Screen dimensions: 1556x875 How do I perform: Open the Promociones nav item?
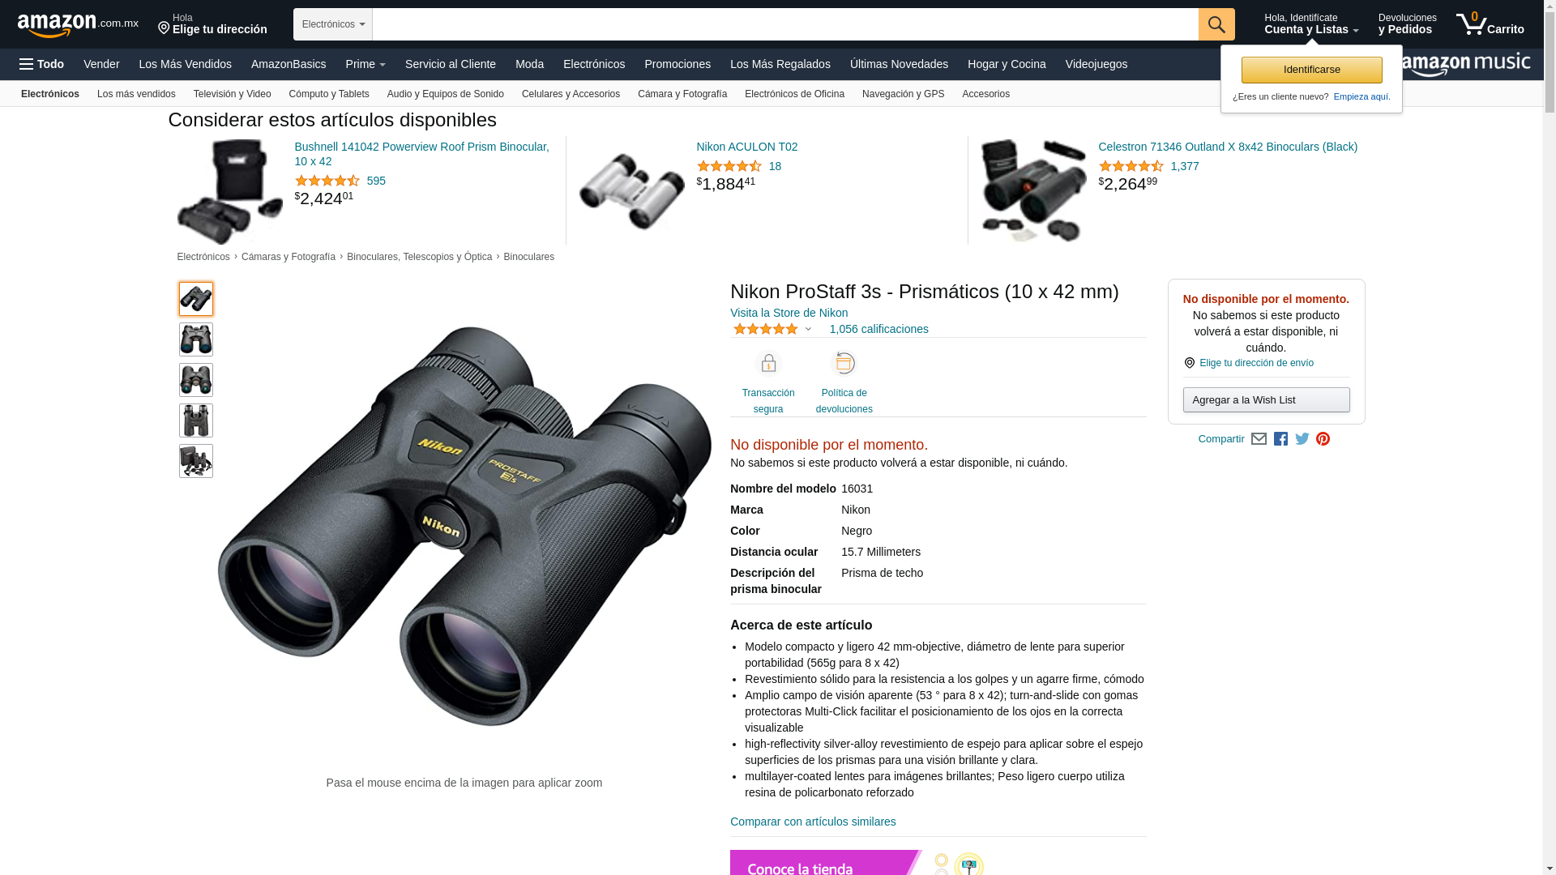pos(678,64)
